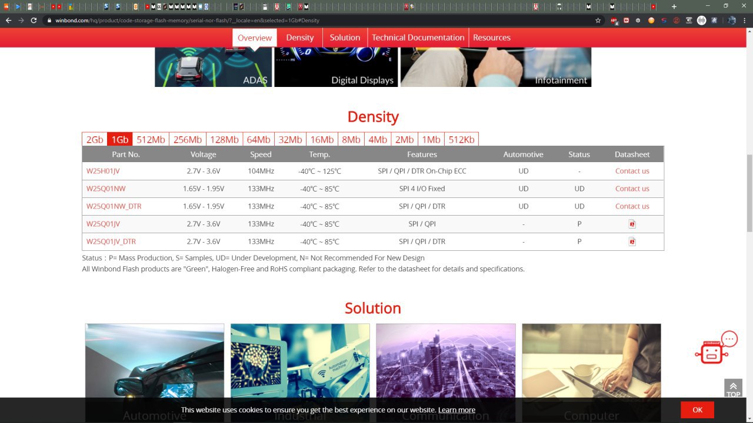Open the W25H01JV part link

pyautogui.click(x=103, y=171)
